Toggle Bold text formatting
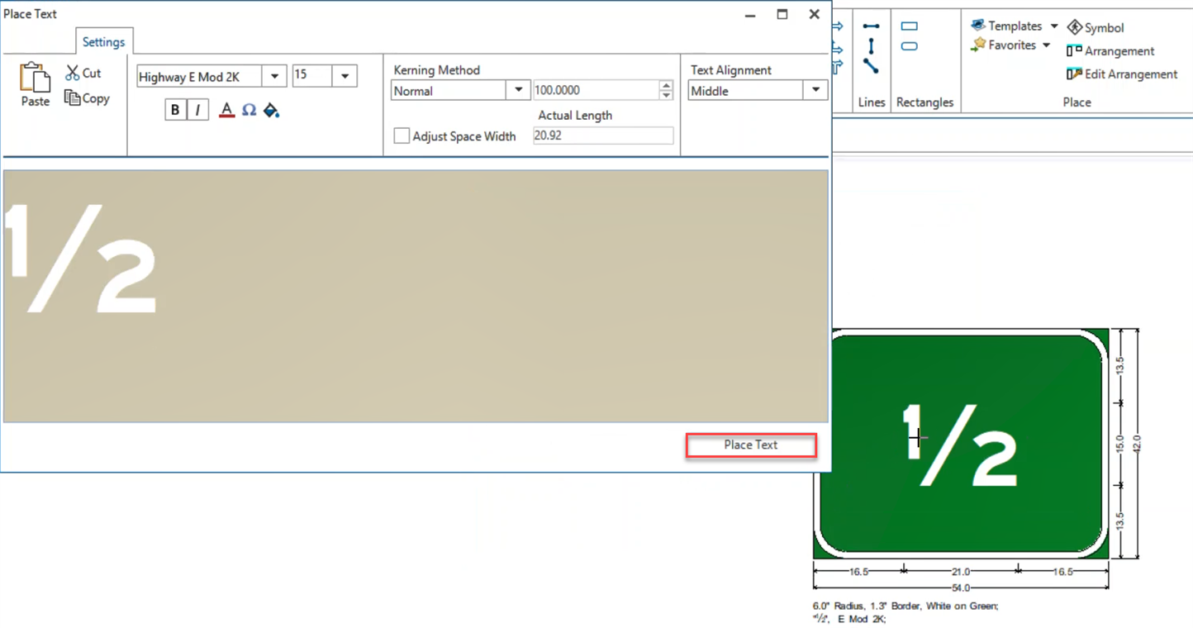The image size is (1193, 628). pyautogui.click(x=175, y=110)
